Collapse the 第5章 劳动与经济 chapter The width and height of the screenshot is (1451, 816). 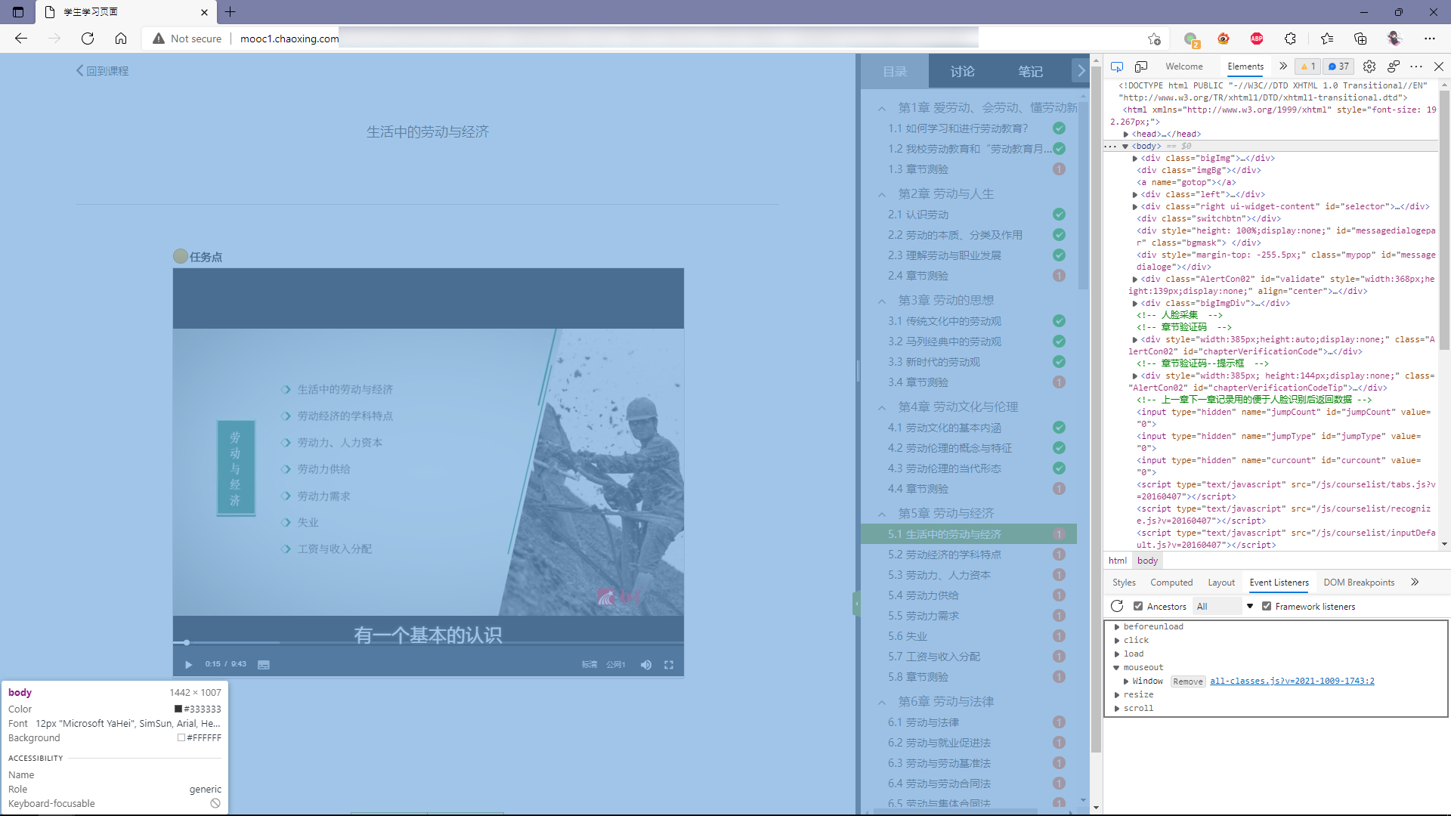tap(882, 514)
